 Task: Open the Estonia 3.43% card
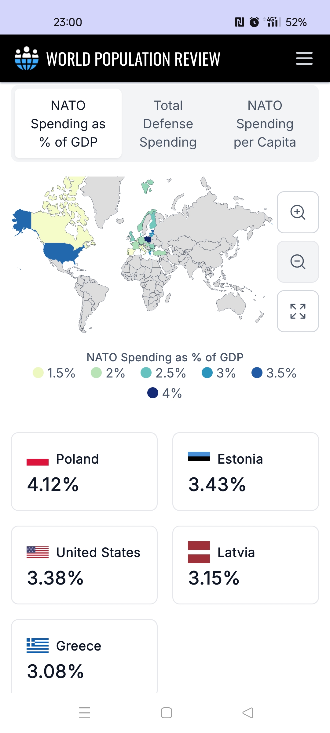tap(246, 472)
